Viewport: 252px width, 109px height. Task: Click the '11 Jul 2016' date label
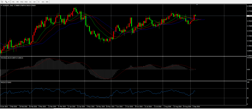coord(148,106)
